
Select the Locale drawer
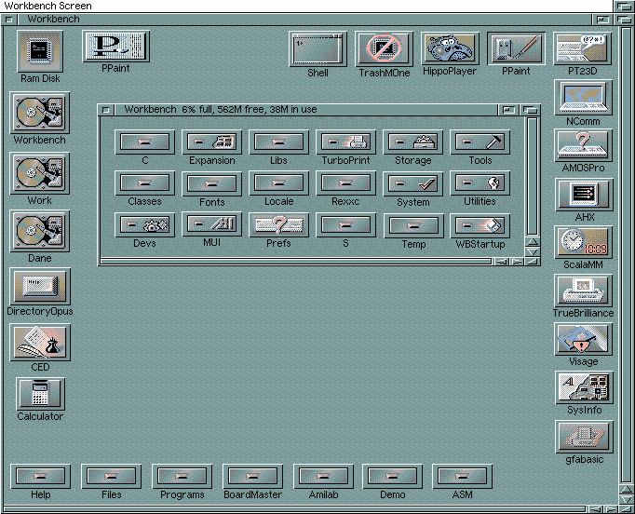[278, 183]
